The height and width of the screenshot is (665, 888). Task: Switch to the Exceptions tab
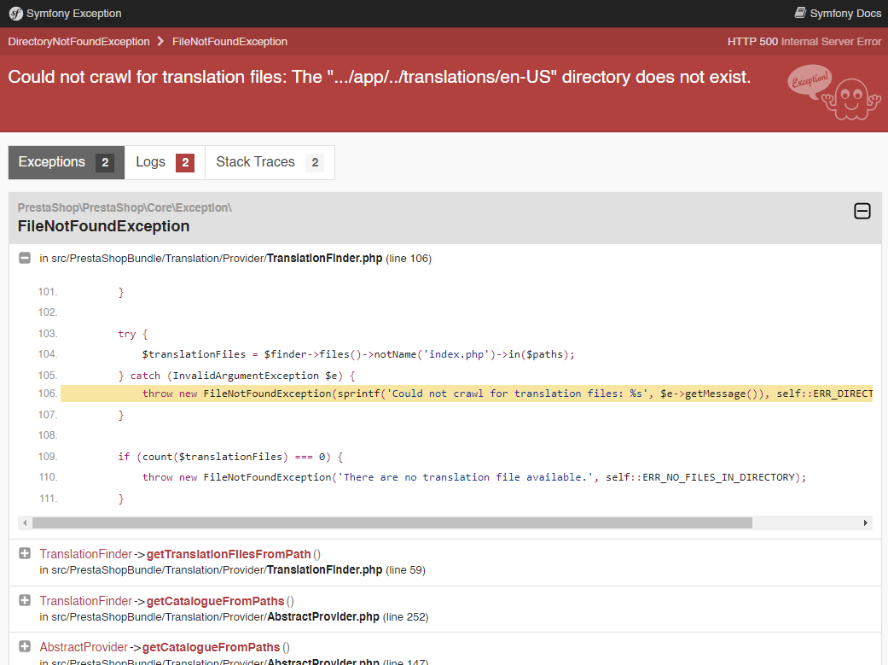coord(67,162)
